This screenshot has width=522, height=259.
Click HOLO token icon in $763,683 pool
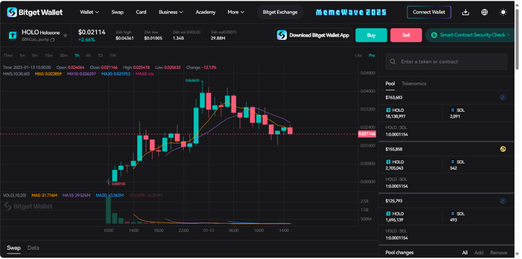pyautogui.click(x=388, y=110)
